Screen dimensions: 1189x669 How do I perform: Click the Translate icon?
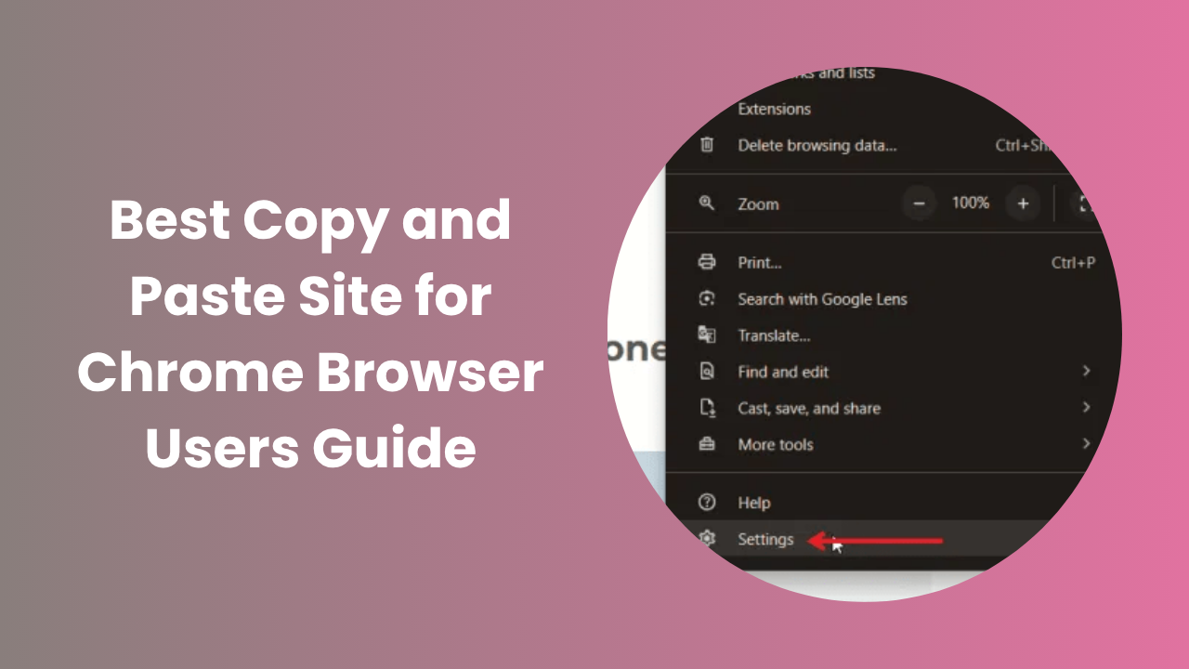pos(707,335)
